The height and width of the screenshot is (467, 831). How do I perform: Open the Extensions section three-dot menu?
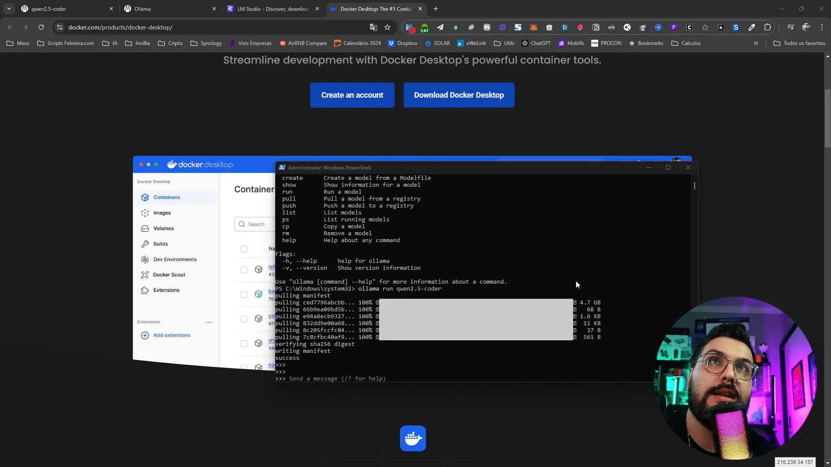tap(209, 322)
